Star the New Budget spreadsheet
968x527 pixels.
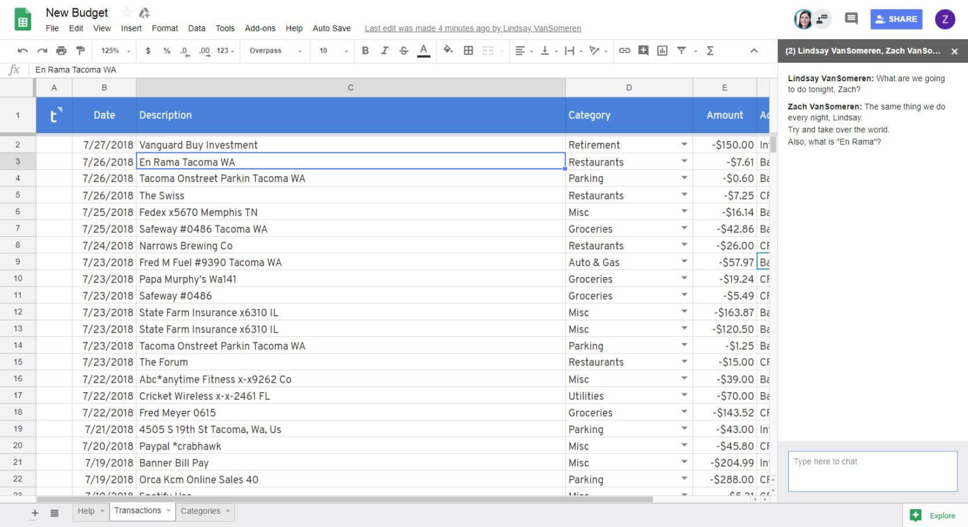coord(127,11)
